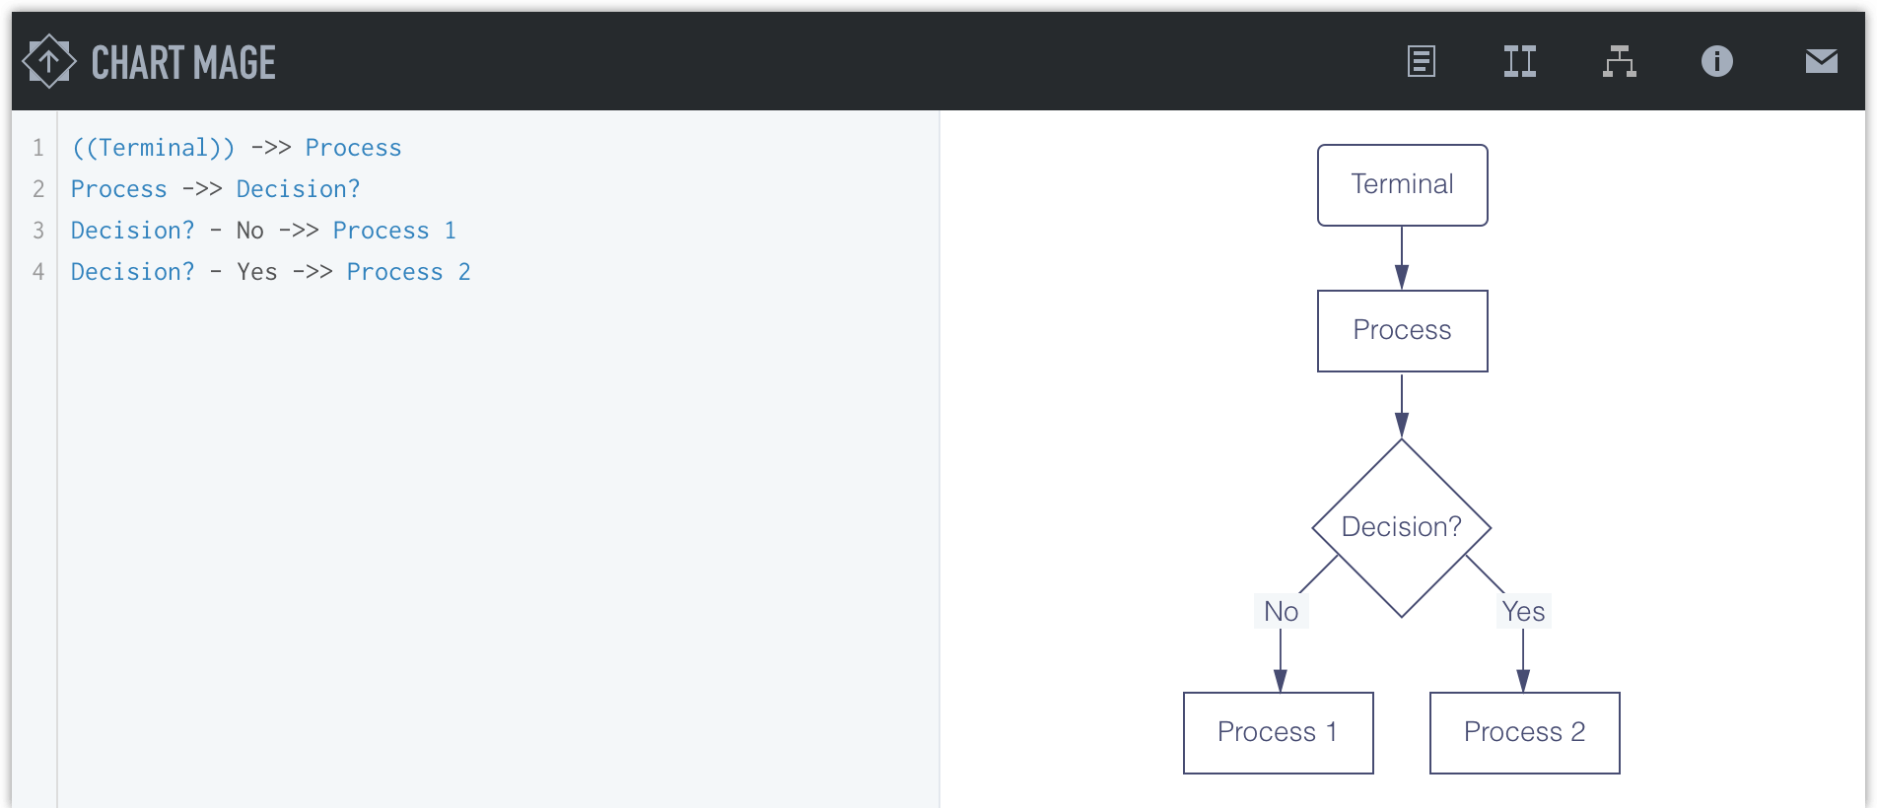Image resolution: width=1877 pixels, height=808 pixels.
Task: Select the Process 2 node
Action: coord(1524,732)
